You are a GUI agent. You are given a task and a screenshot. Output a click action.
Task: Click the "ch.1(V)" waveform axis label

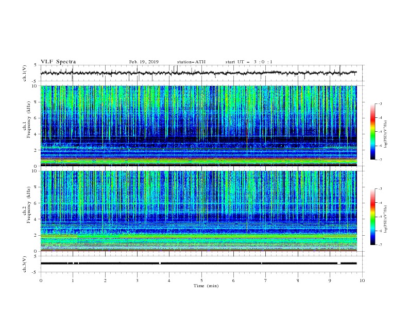[x=25, y=73]
